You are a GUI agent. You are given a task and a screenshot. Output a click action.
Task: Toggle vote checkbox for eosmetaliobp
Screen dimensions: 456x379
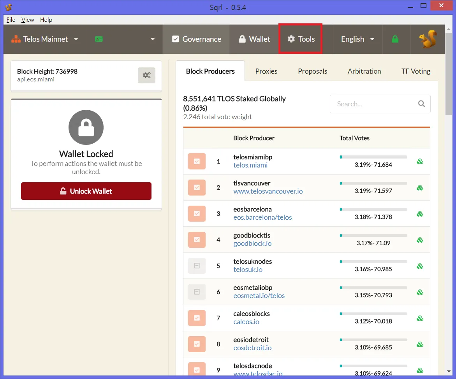(x=197, y=292)
